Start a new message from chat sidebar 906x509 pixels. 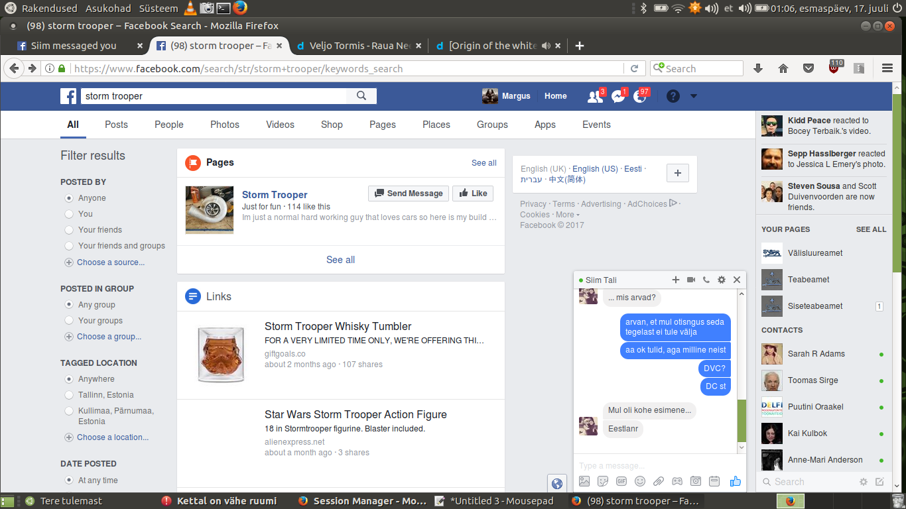click(880, 482)
